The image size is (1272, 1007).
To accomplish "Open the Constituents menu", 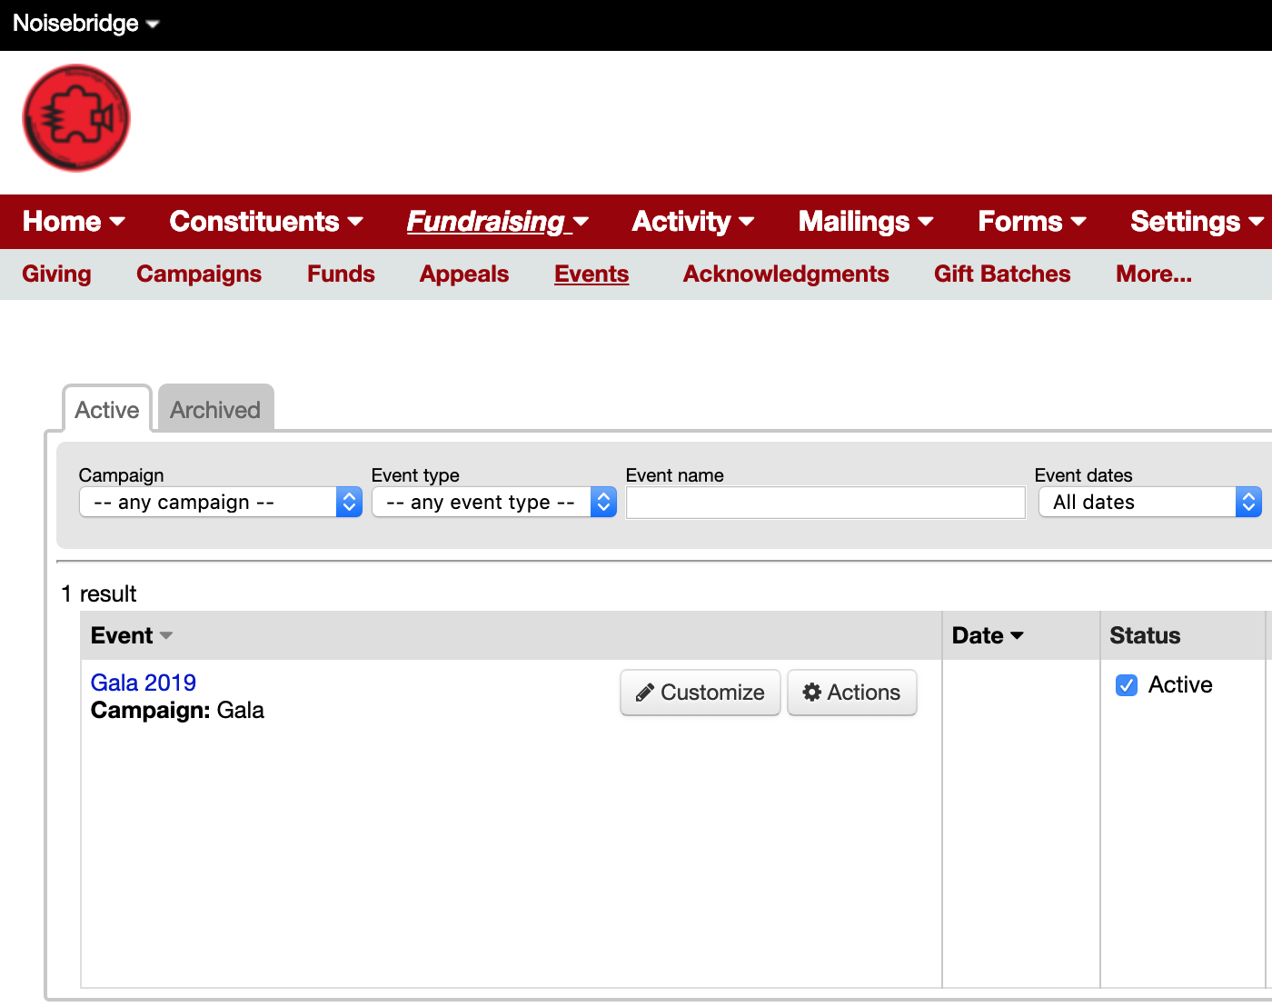I will click(266, 222).
